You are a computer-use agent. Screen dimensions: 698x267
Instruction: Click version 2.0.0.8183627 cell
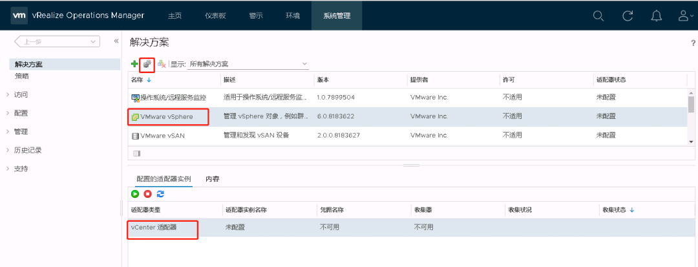[338, 135]
